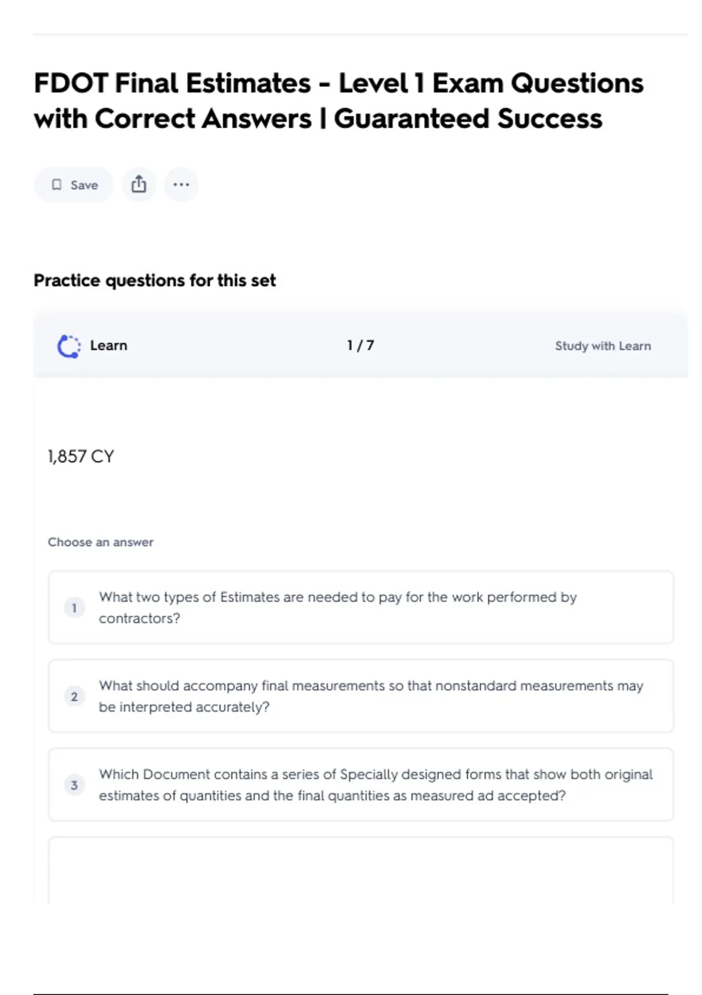Image resolution: width=702 pixels, height=995 pixels.
Task: Click the number 2 answer badge
Action: [x=74, y=696]
